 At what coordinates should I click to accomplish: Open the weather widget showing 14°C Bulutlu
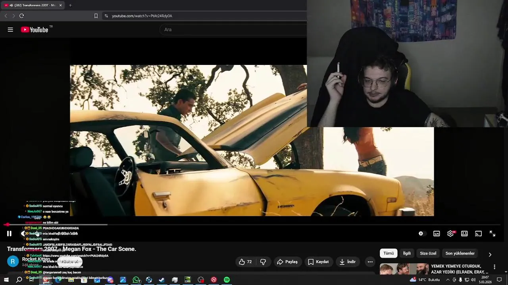[x=425, y=280]
